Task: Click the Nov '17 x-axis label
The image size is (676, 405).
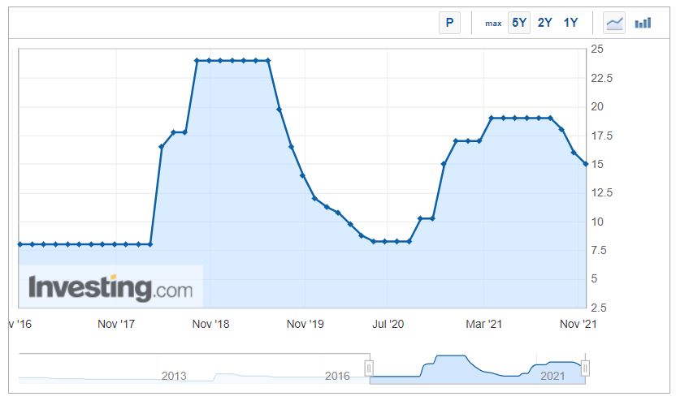Action: pyautogui.click(x=116, y=324)
